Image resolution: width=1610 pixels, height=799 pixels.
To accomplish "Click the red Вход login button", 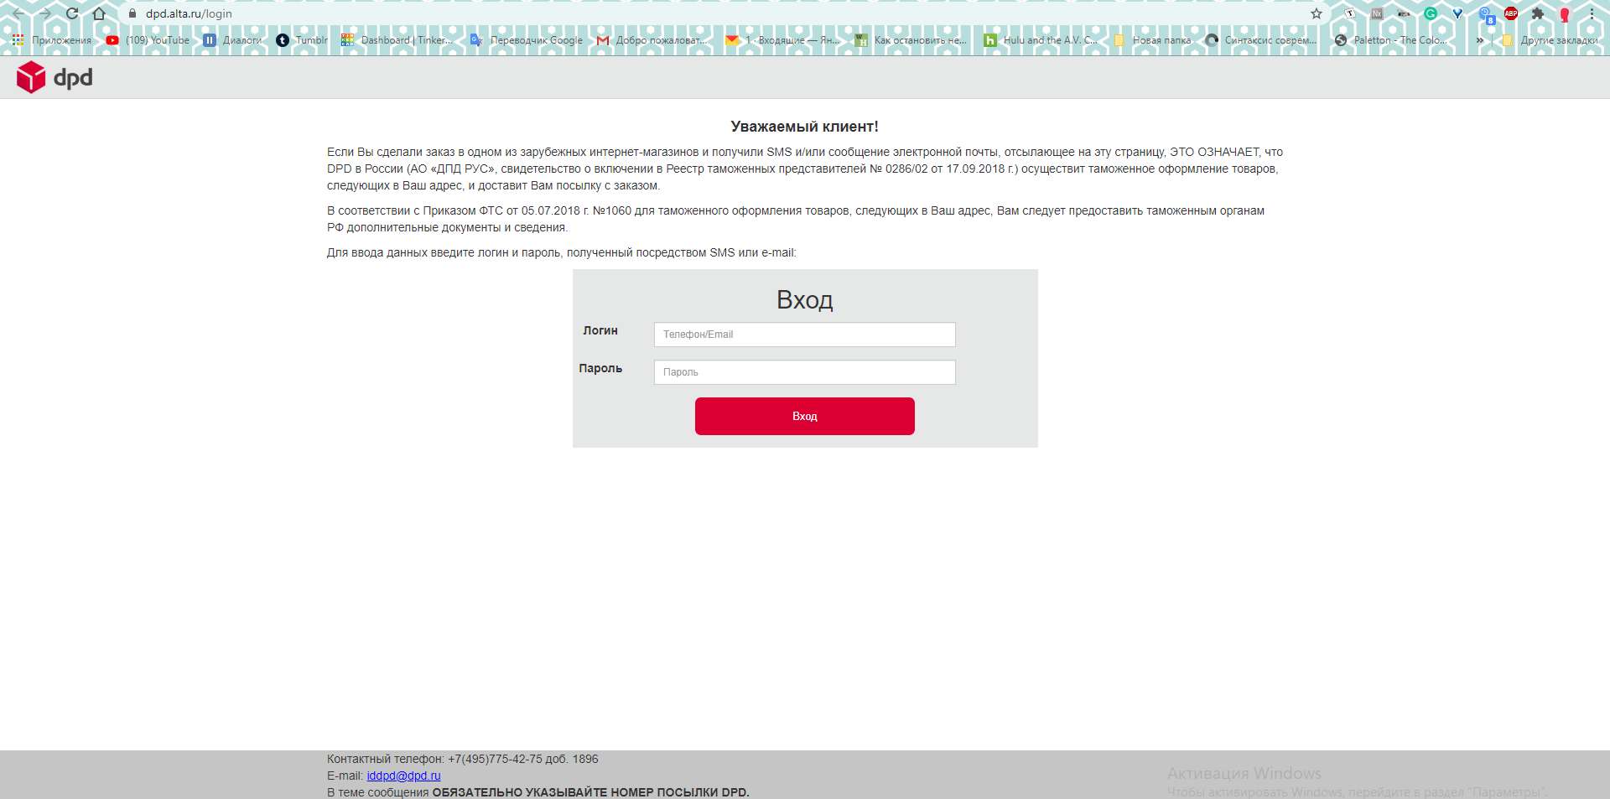I will (x=804, y=416).
